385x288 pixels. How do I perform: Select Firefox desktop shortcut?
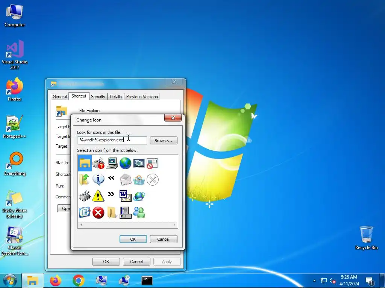click(x=15, y=89)
